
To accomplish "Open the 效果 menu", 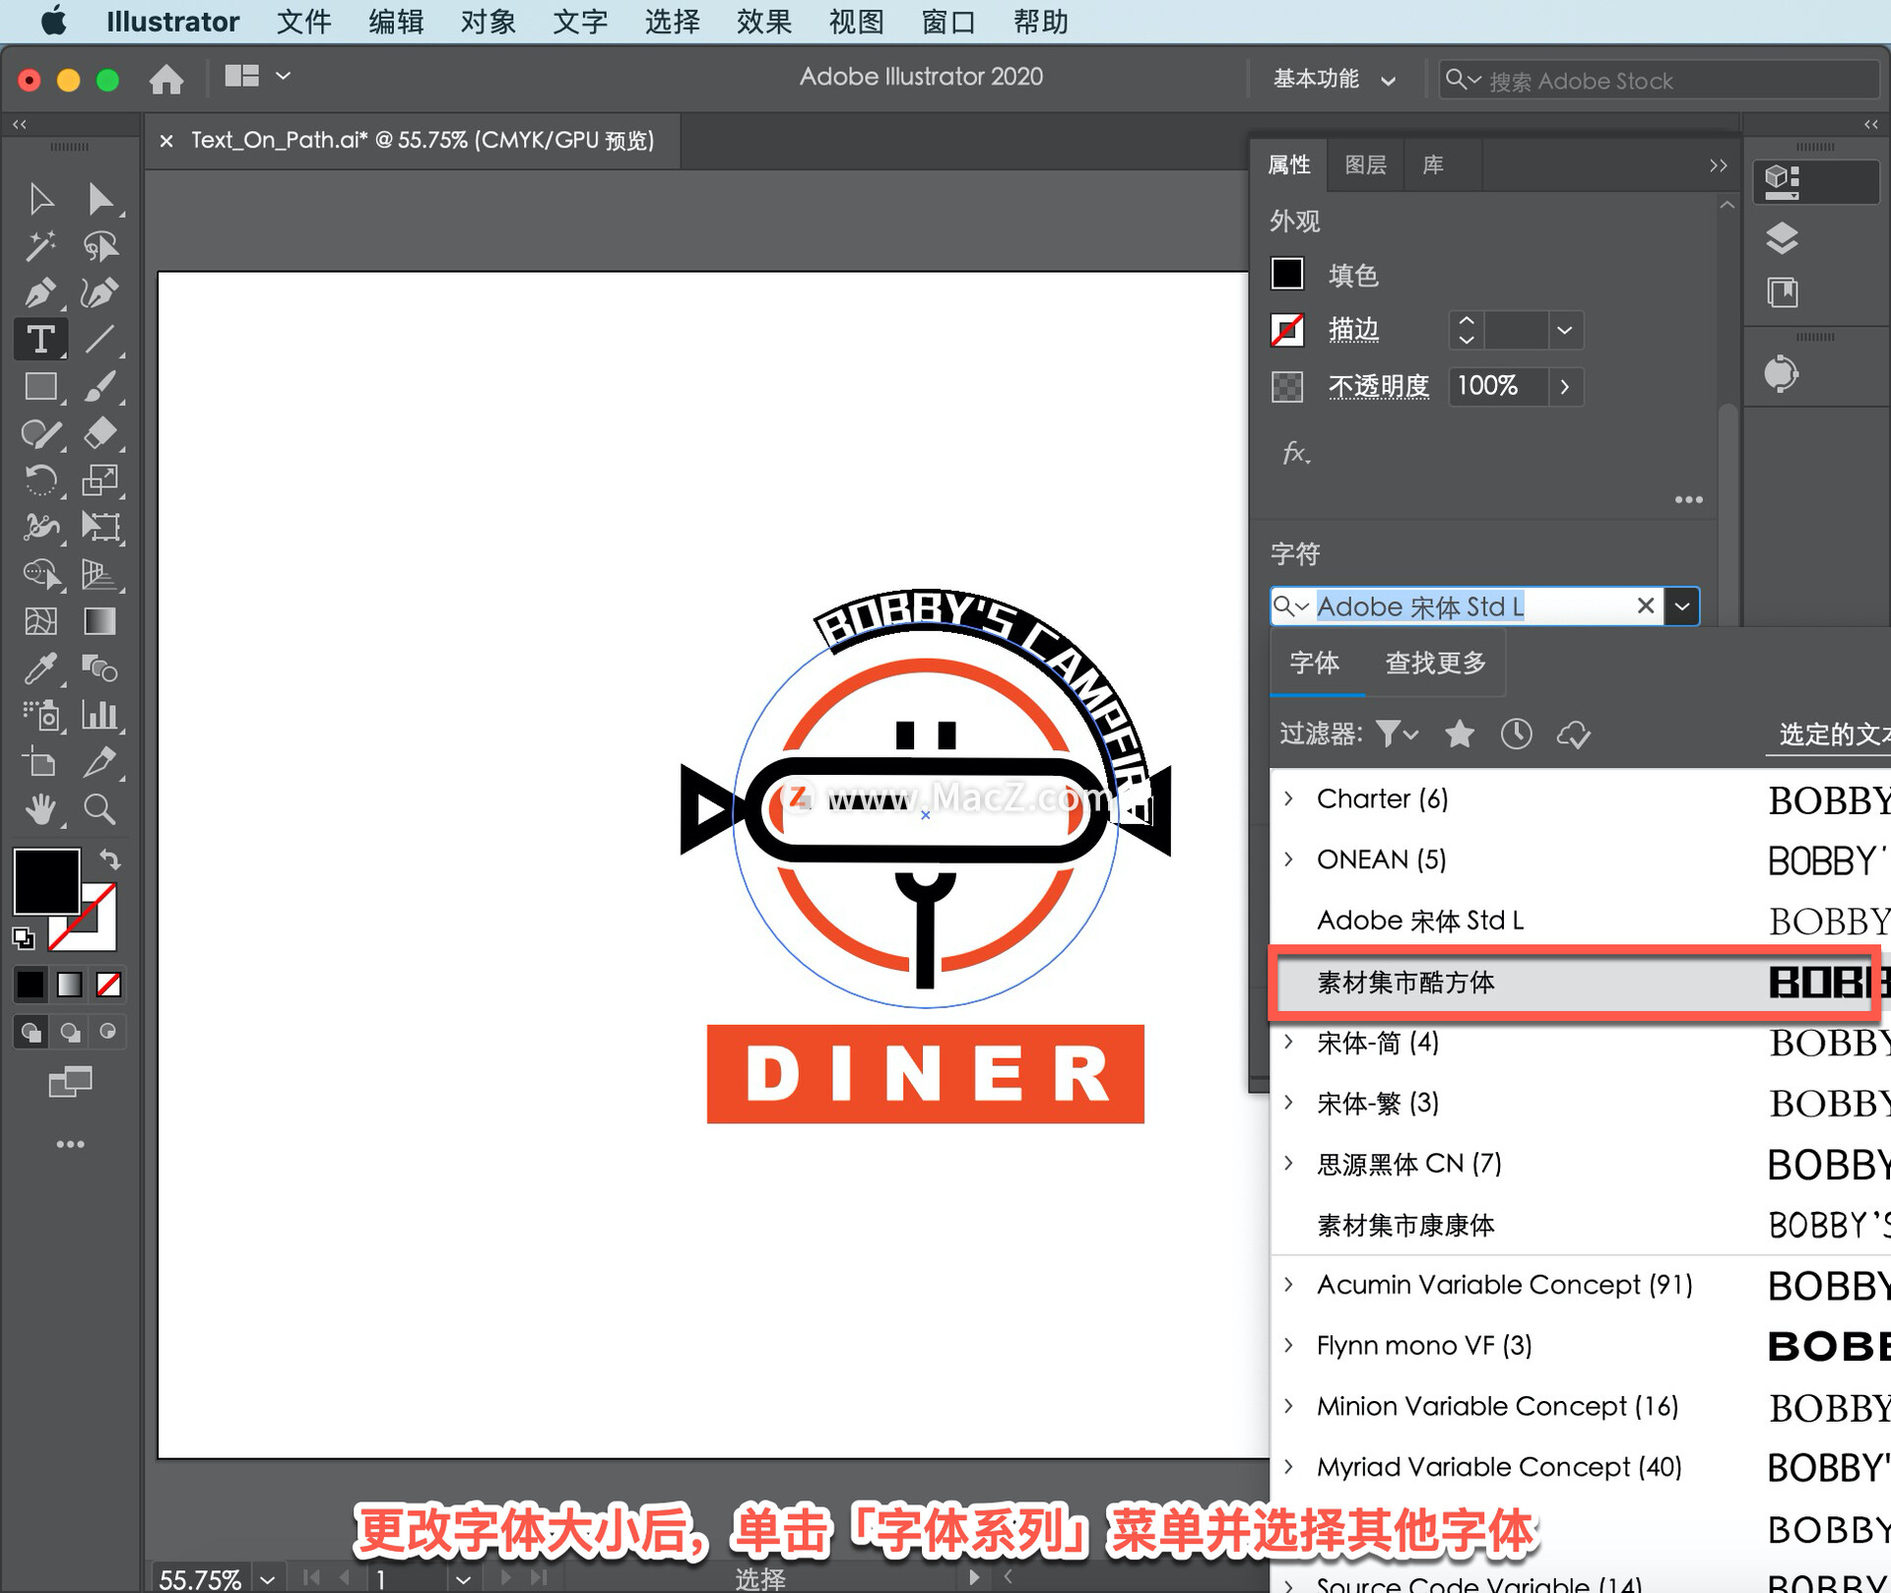I will point(763,22).
